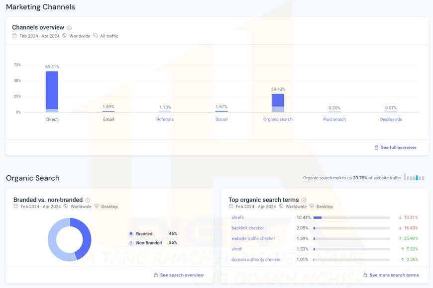Open the See more search terms link
The image size is (433, 288).
394,275
